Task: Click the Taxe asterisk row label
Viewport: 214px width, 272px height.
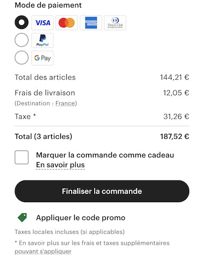Action: pos(25,117)
